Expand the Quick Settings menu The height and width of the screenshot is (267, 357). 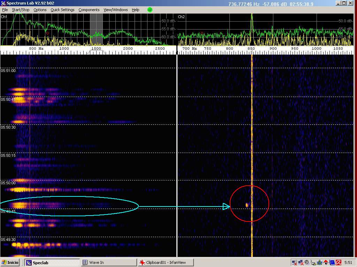pos(62,10)
